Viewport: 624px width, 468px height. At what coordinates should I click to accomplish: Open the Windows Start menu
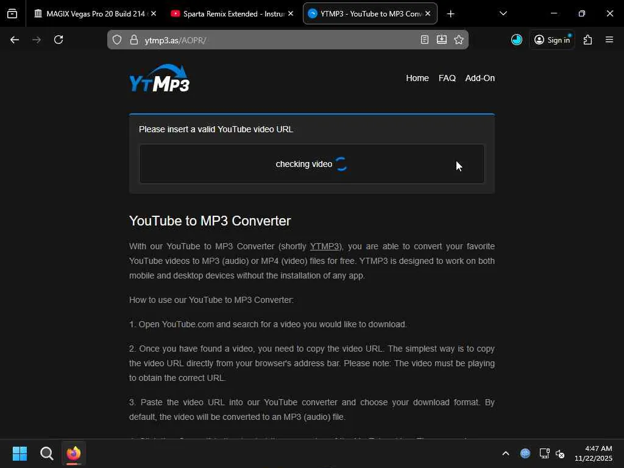(19, 453)
